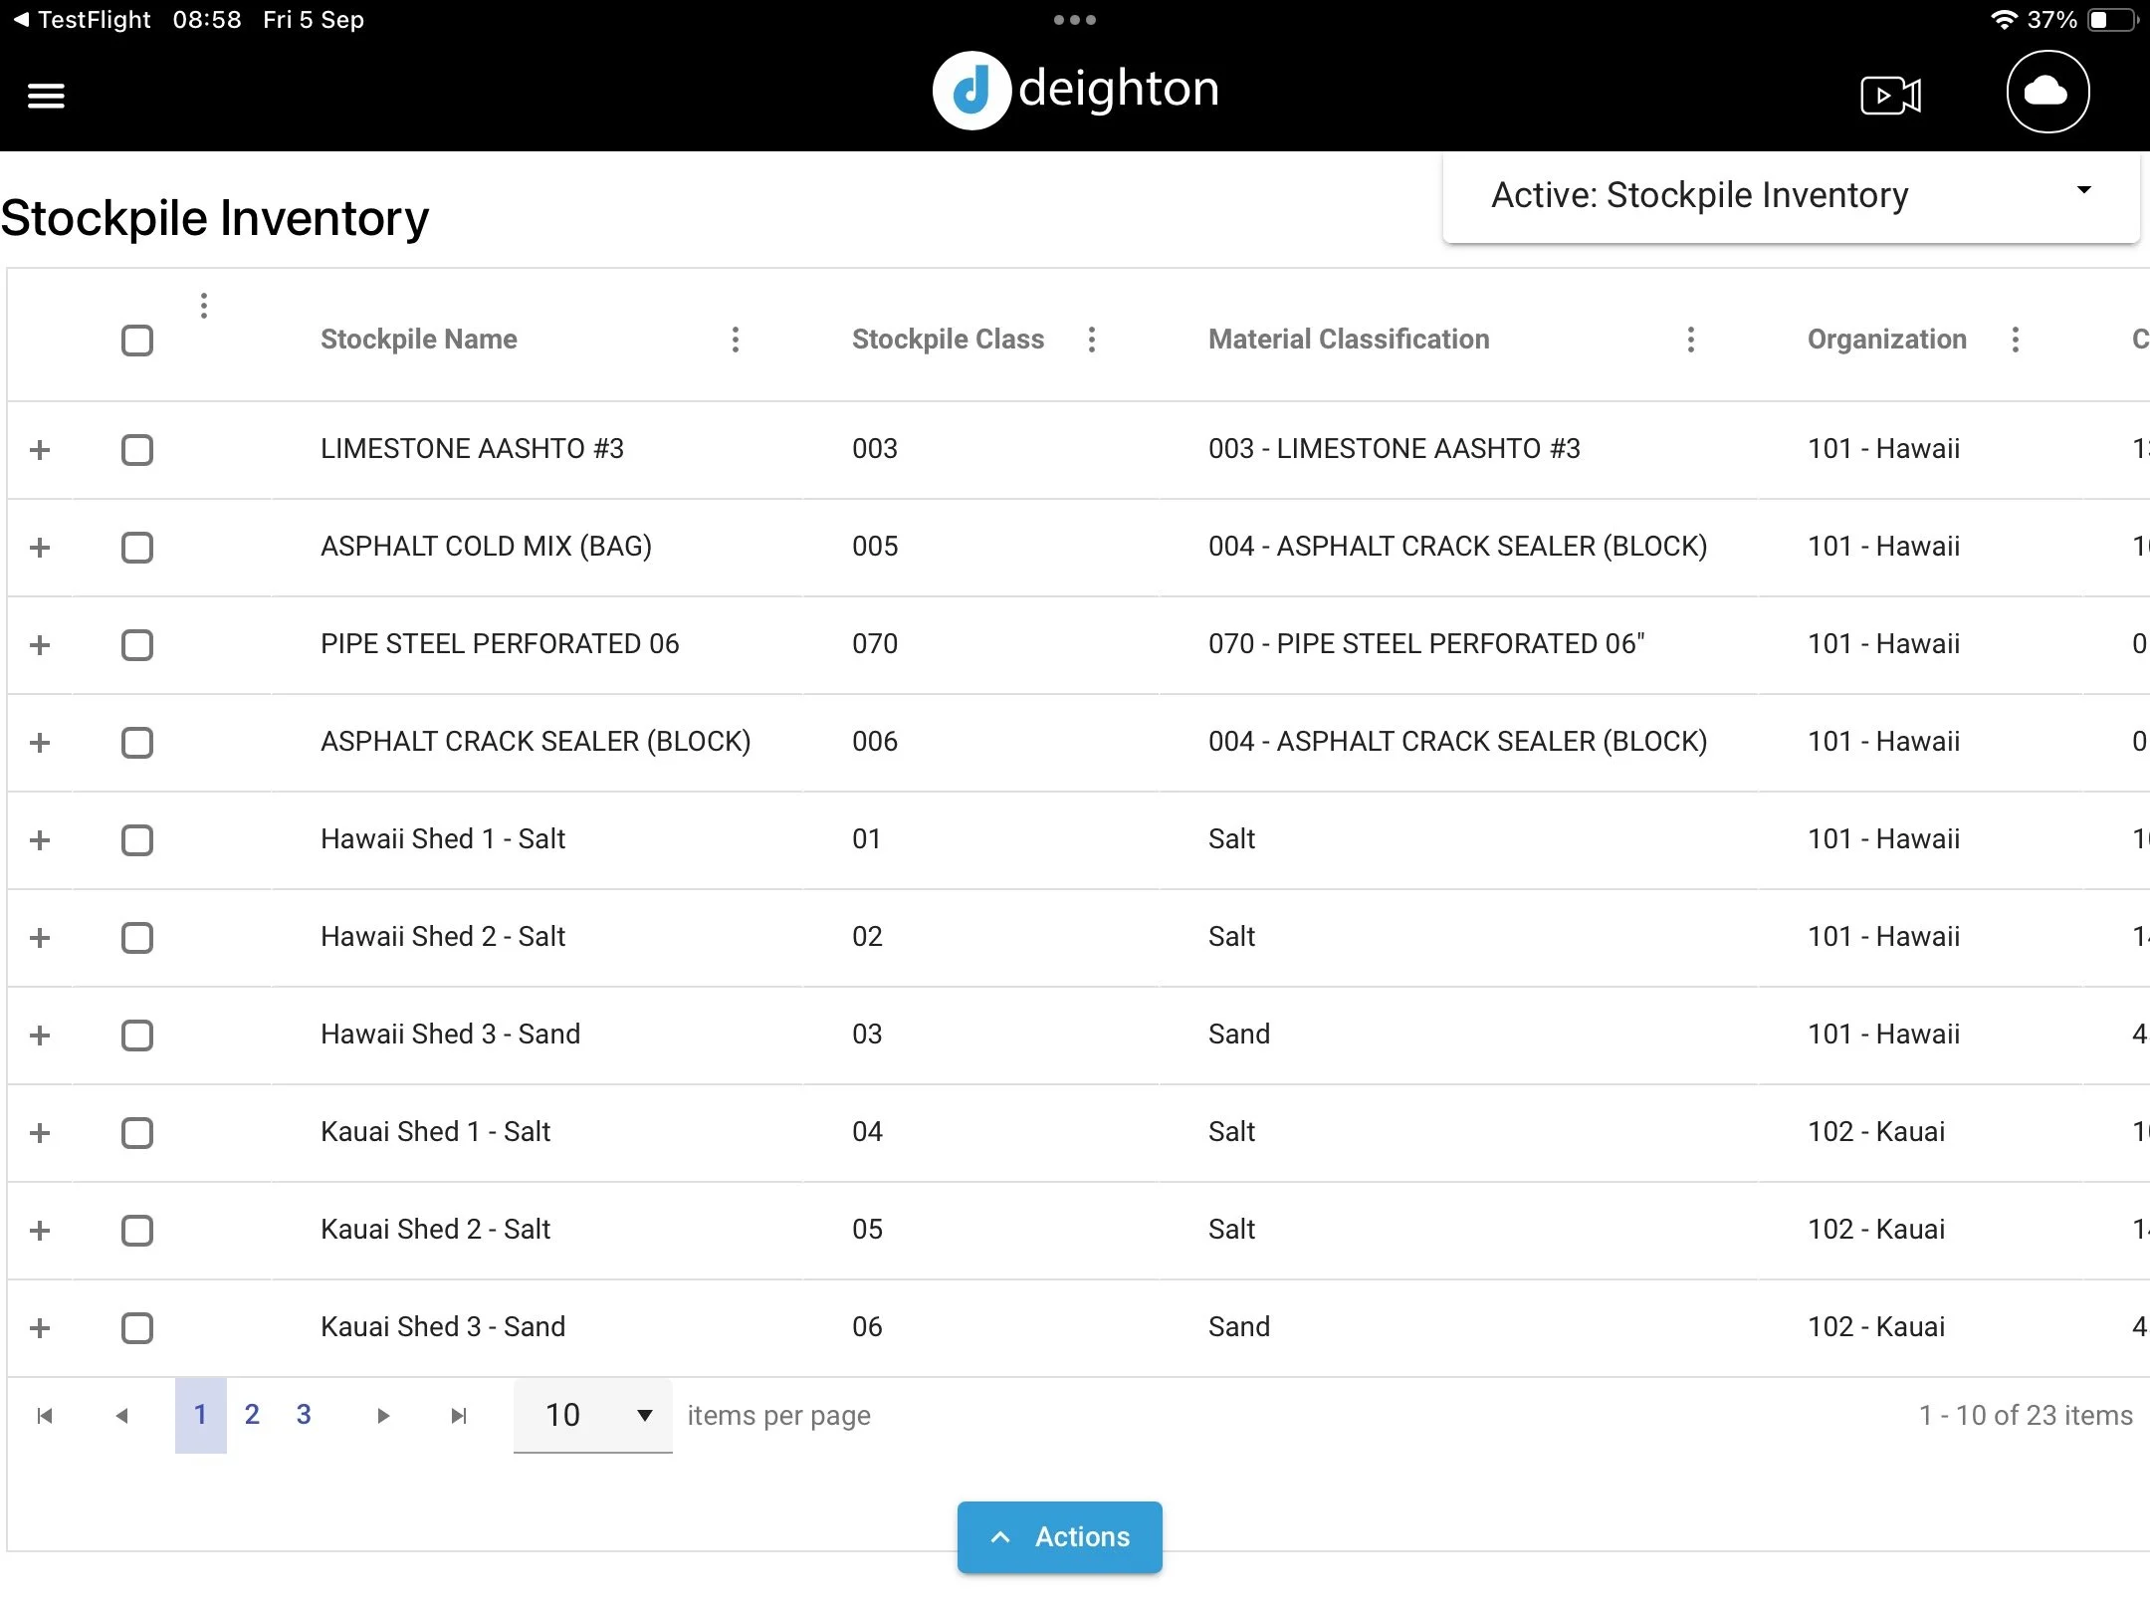The height and width of the screenshot is (1613, 2150).
Task: Return to TestFlight via back link
Action: (x=84, y=20)
